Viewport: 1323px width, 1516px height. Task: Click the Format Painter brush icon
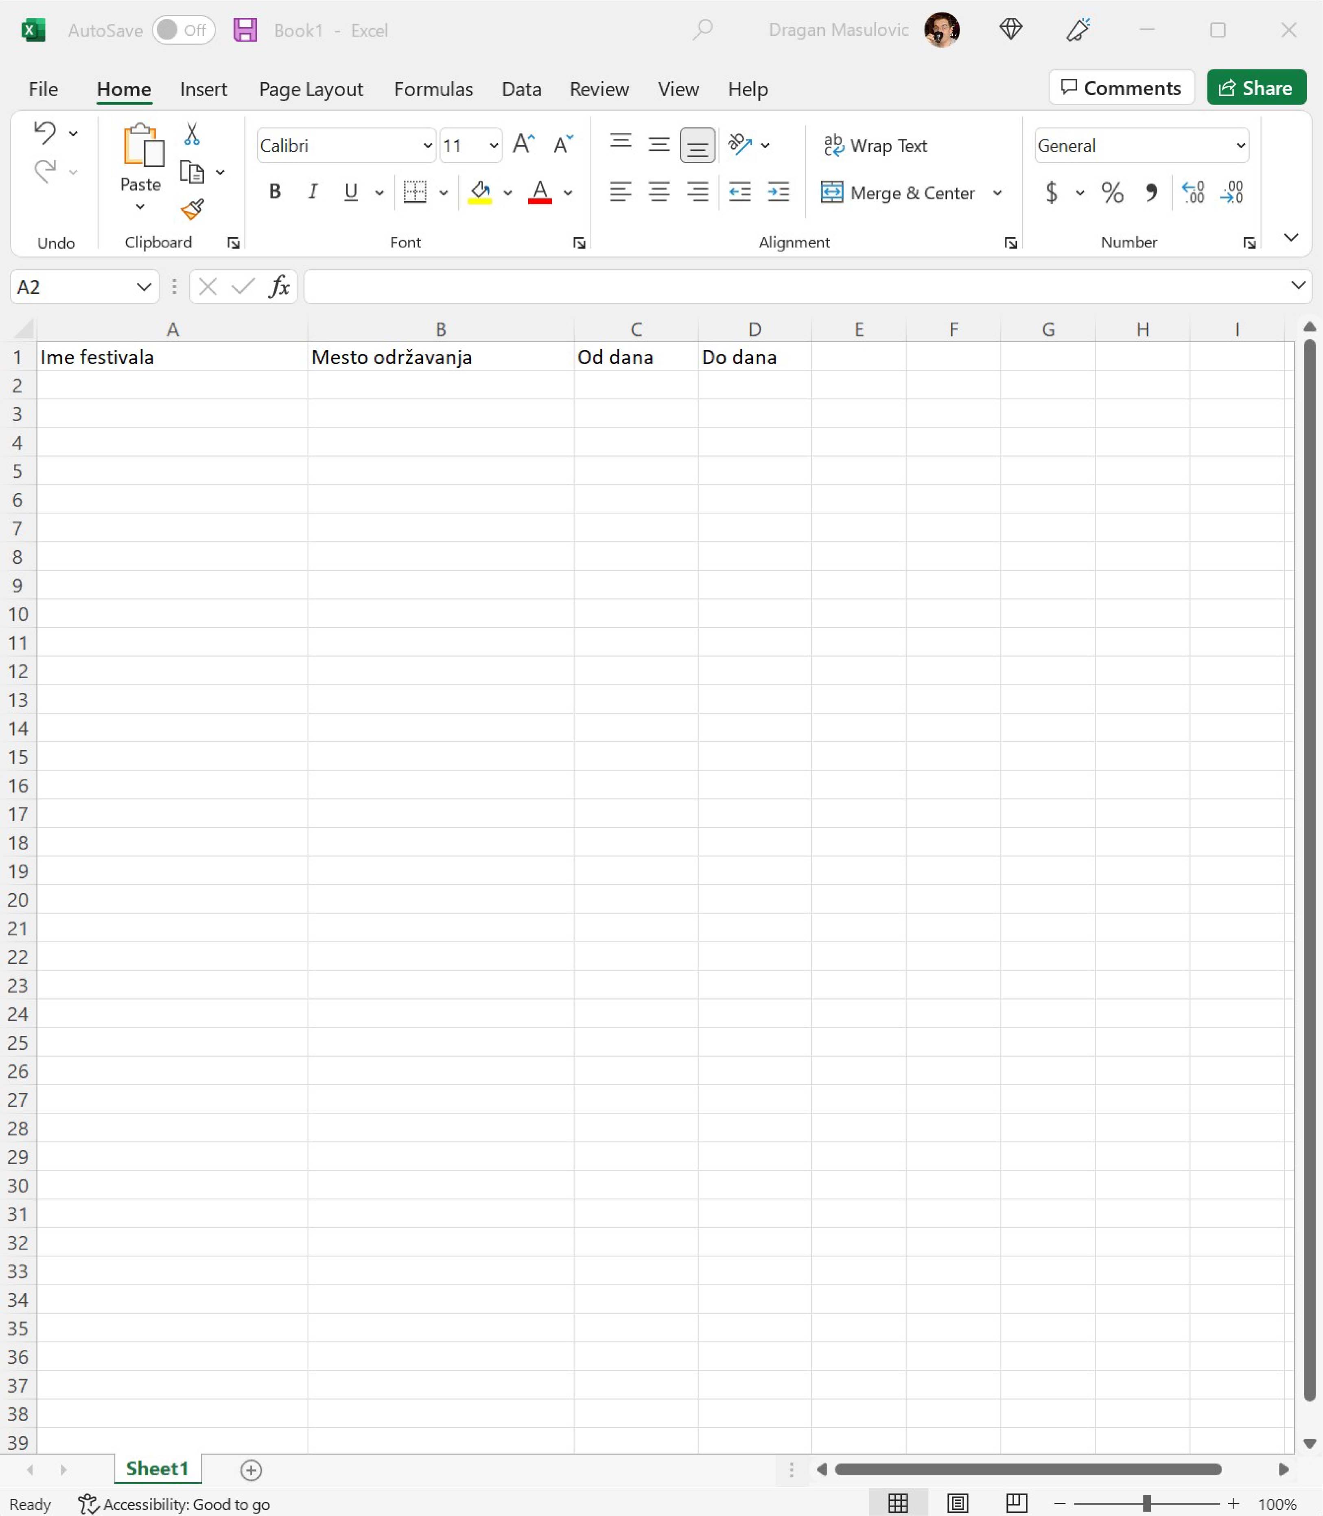tap(192, 210)
